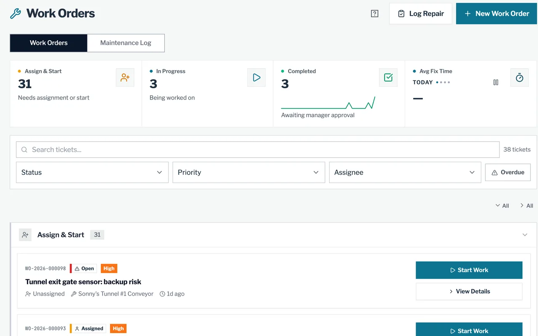538x336 pixels.
Task: Click the High priority badge on WO-2026-000093
Action: pyautogui.click(x=118, y=328)
